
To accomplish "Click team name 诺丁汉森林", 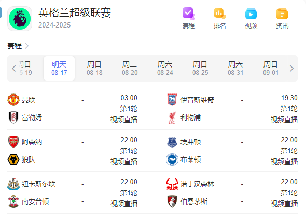I will pyautogui.click(x=197, y=184).
